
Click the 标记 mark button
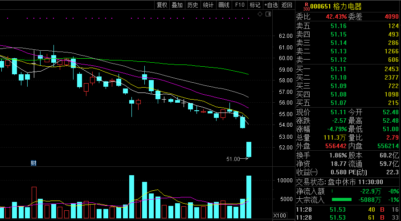point(255,5)
